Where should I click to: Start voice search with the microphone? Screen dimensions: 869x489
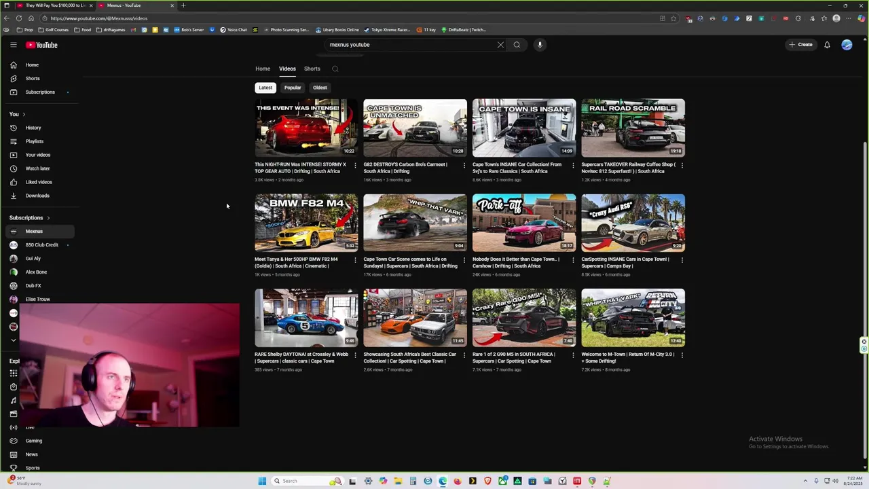(x=540, y=45)
